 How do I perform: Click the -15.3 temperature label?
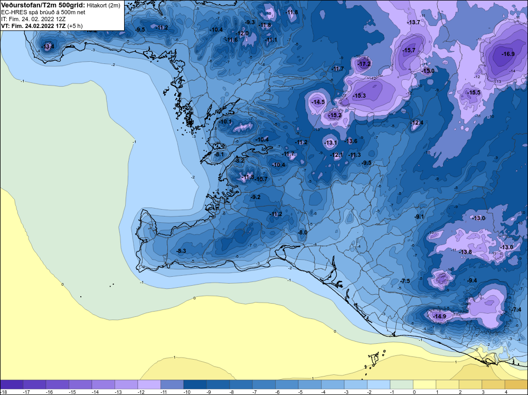coord(359,96)
